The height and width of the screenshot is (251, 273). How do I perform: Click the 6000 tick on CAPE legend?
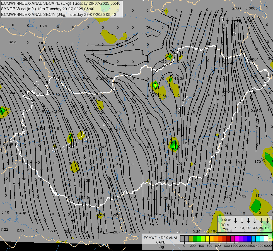pyautogui.click(x=268, y=246)
